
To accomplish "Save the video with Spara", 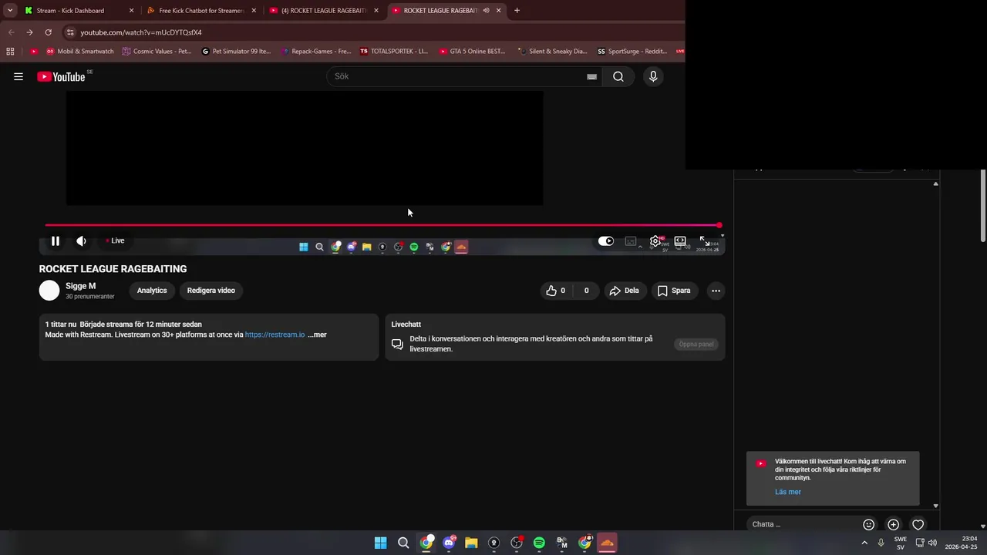I will click(674, 291).
